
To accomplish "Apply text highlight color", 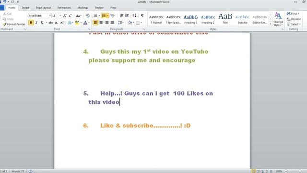I will [x=77, y=23].
